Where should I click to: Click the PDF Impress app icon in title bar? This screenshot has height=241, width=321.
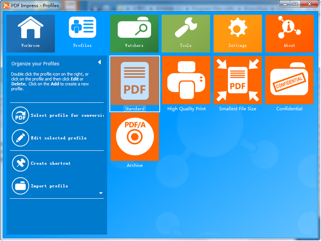pos(6,5)
